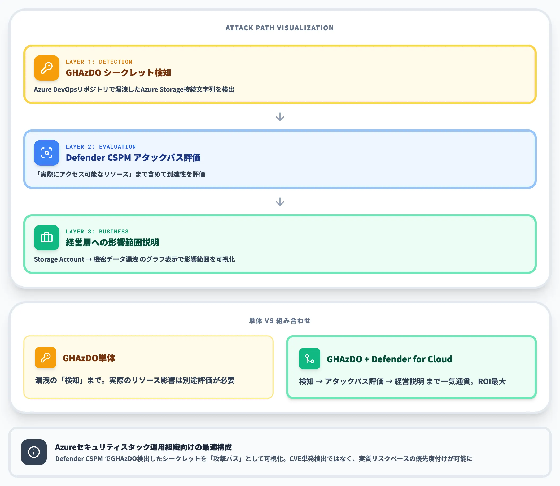Screen dimensions: 560x486
Task: Click the Azureセキュリティスタック運用組織向け heading
Action: click(143, 447)
